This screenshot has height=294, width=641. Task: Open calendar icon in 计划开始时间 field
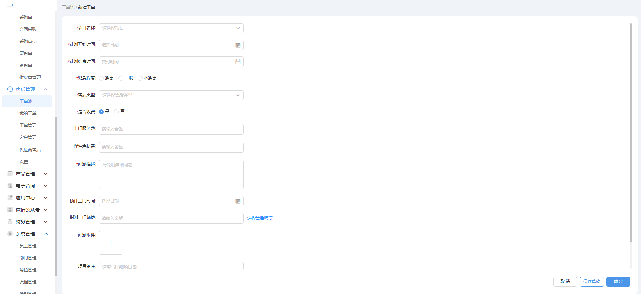tap(238, 45)
